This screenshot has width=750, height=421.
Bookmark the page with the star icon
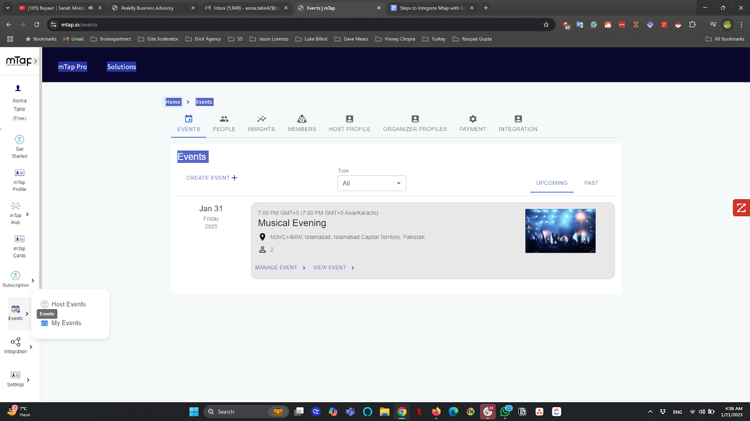click(546, 24)
